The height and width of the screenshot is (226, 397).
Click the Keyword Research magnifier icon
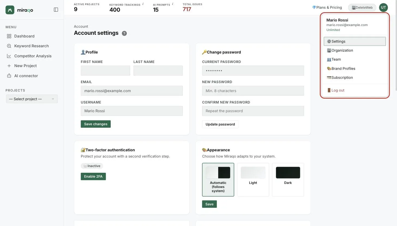click(x=9, y=46)
